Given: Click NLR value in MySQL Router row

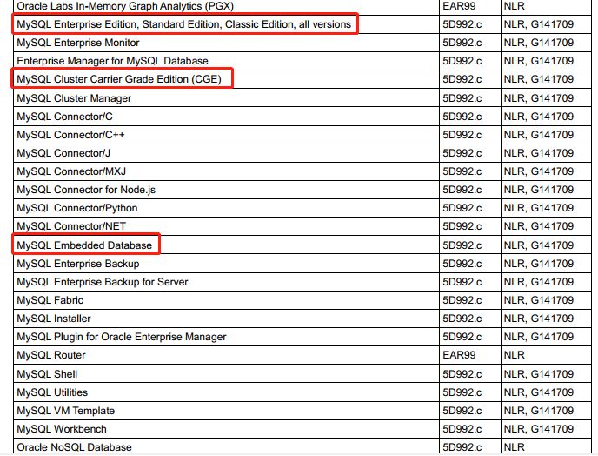Looking at the screenshot, I should (x=514, y=356).
